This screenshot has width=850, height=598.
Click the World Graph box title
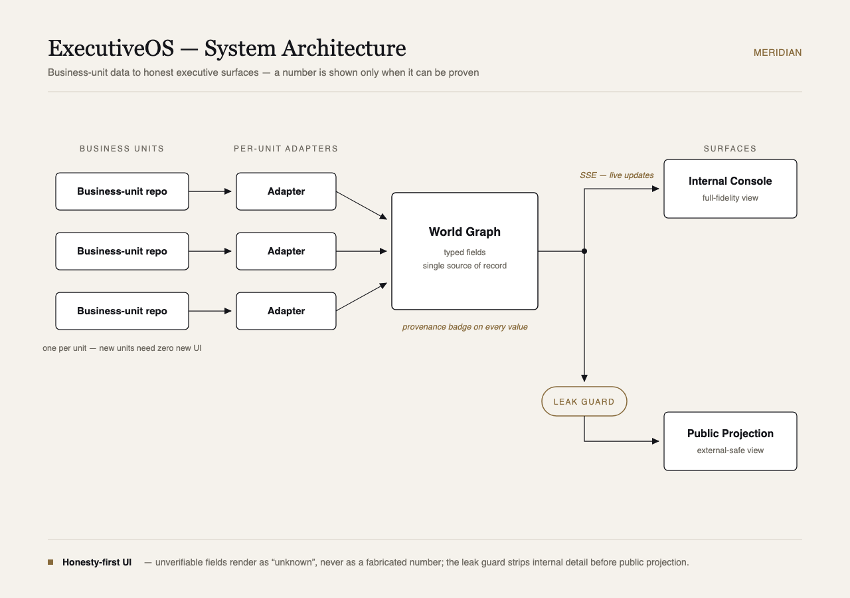click(x=465, y=232)
